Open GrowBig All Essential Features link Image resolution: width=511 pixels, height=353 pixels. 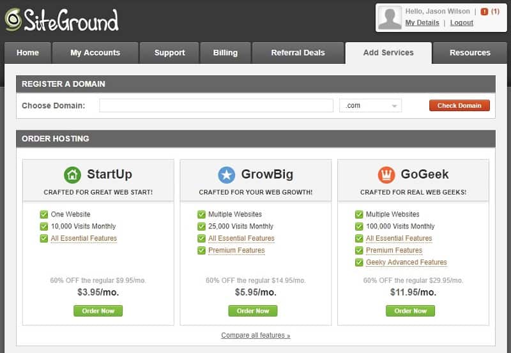click(241, 238)
